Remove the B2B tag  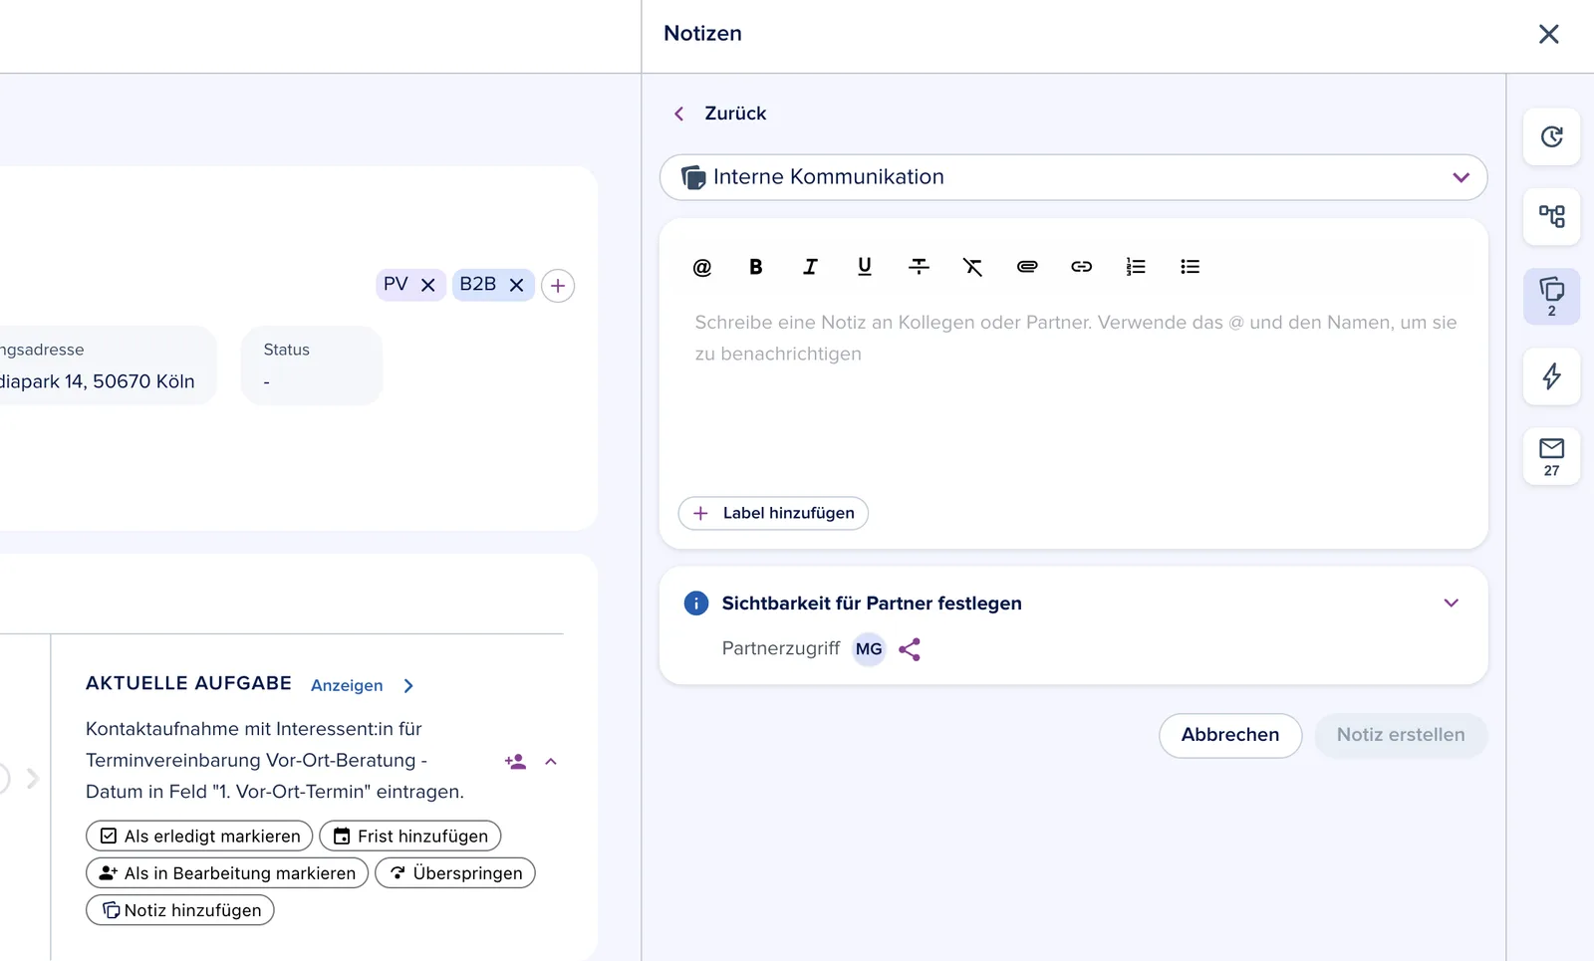click(x=516, y=285)
